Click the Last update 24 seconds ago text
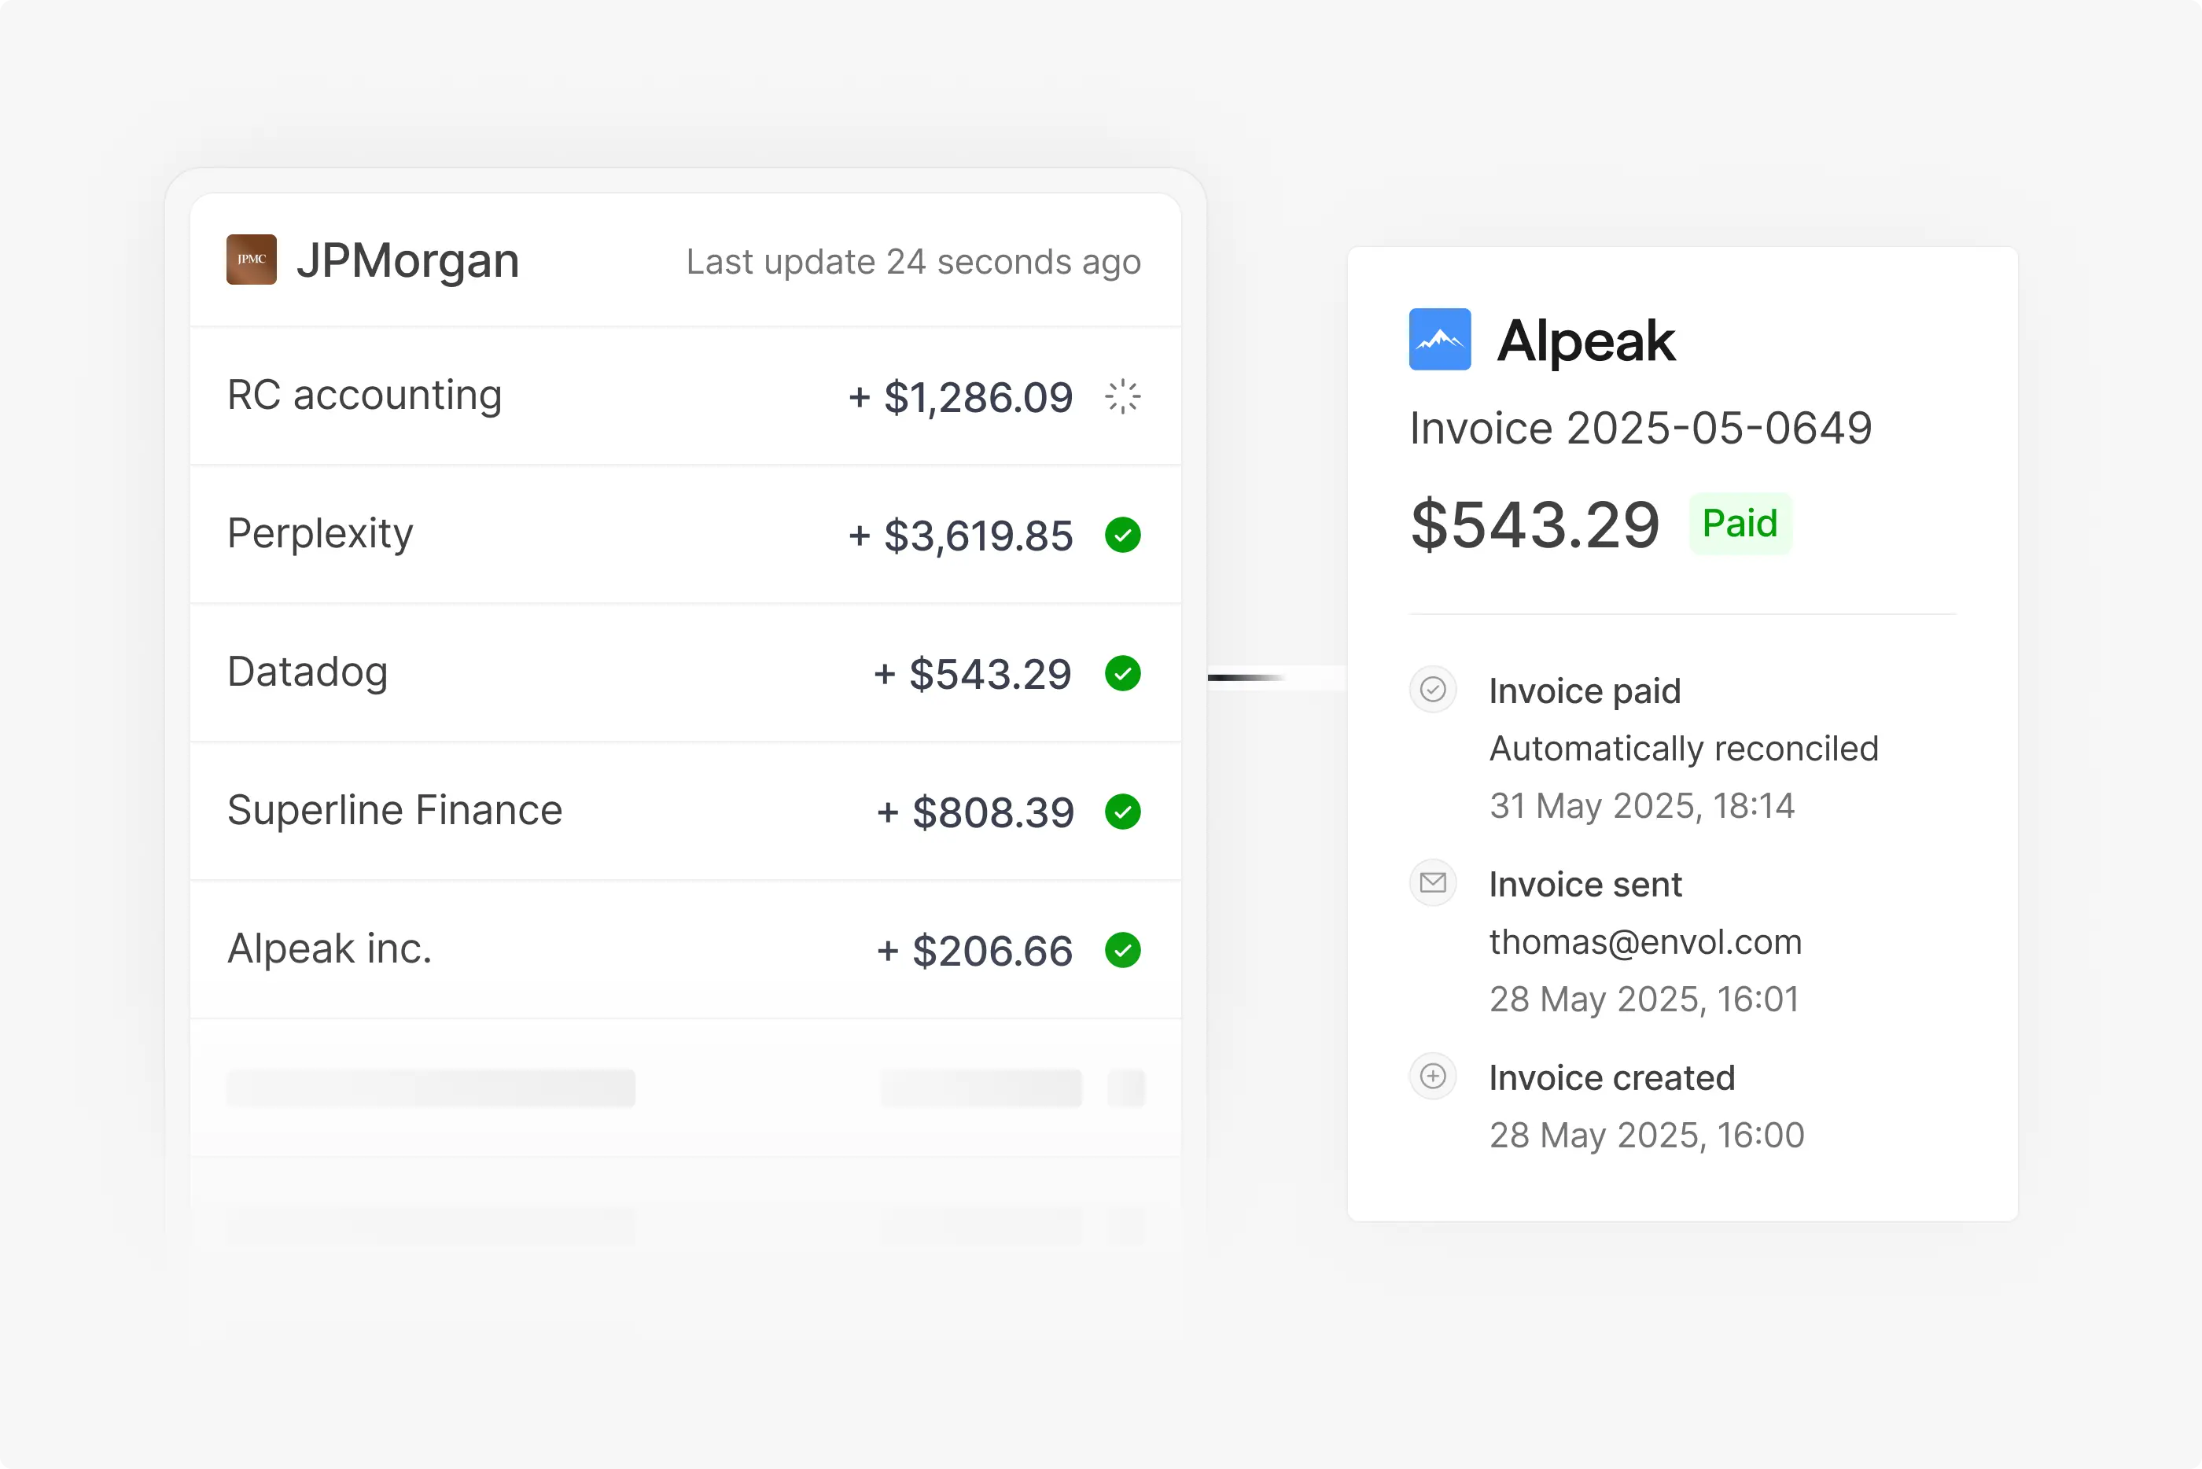 [x=913, y=263]
